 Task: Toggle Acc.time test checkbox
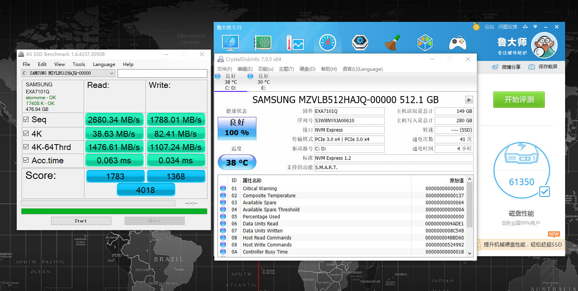(26, 160)
